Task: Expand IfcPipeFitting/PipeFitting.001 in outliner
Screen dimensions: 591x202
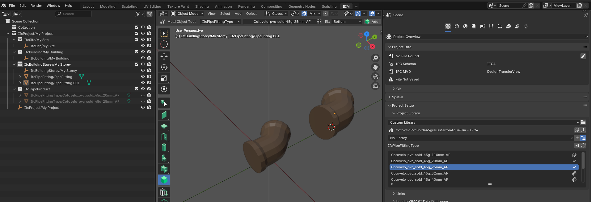Action: (x=20, y=83)
